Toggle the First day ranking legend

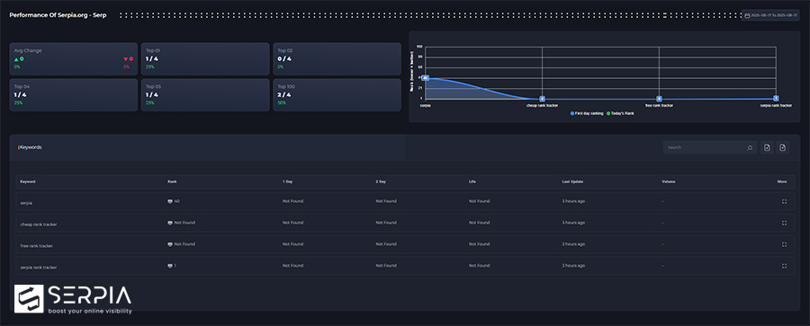tap(587, 113)
